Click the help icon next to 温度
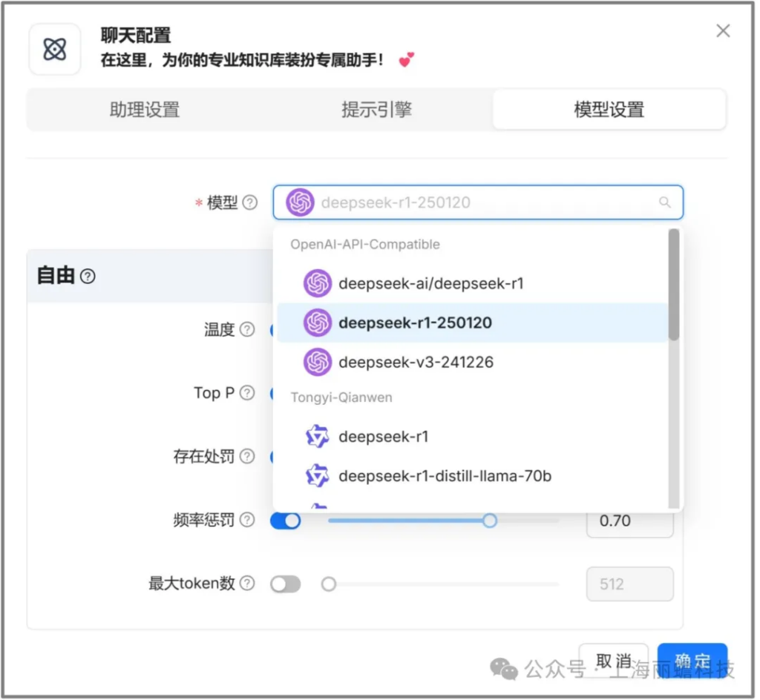 (x=247, y=330)
